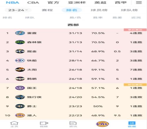Screen dimensions: 147x129
Task: Tap the MIN Timberwolves team logo
Action: click(20, 42)
